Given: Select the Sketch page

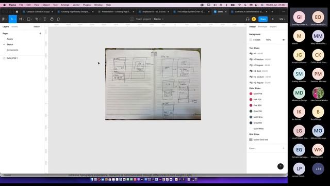Looking at the screenshot, I should [10, 44].
